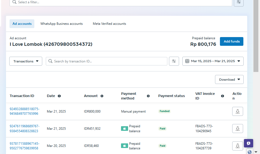Switch to WhatsApp Business accounts tab
Viewport: 260px width, 154px height.
tap(62, 24)
